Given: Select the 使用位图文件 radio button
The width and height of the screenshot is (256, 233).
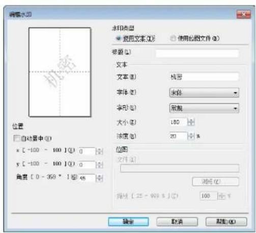Looking at the screenshot, I should pos(173,38).
